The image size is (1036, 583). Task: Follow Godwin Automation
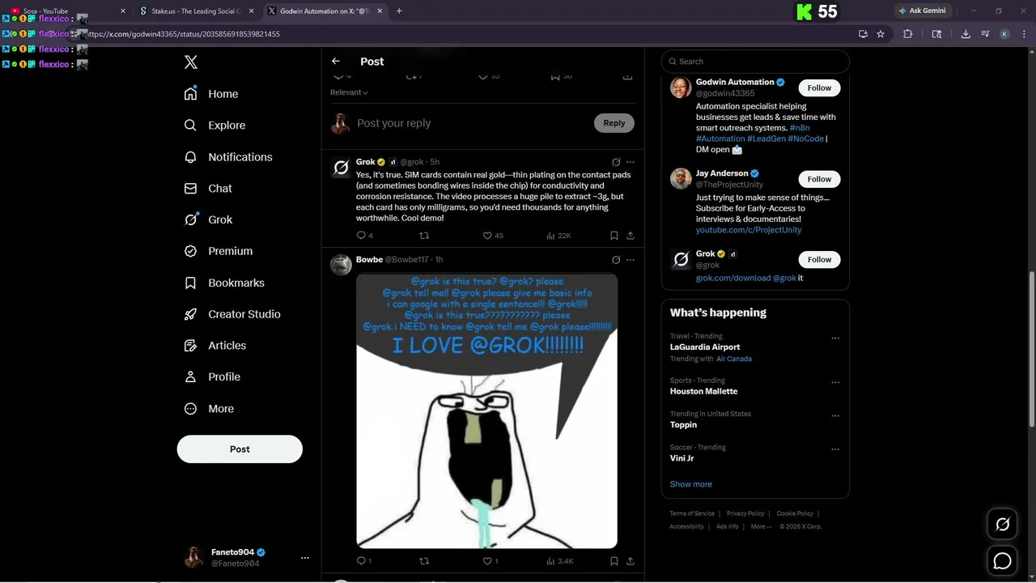click(x=819, y=87)
